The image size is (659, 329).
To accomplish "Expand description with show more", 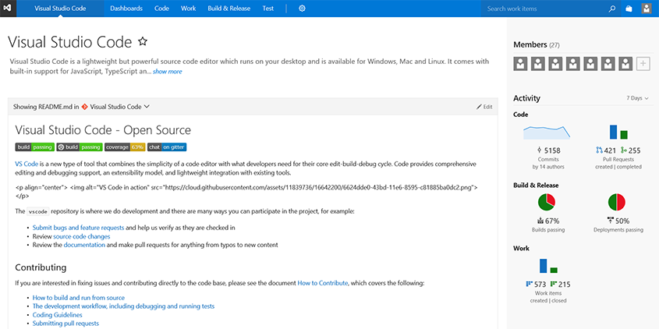I will (167, 72).
